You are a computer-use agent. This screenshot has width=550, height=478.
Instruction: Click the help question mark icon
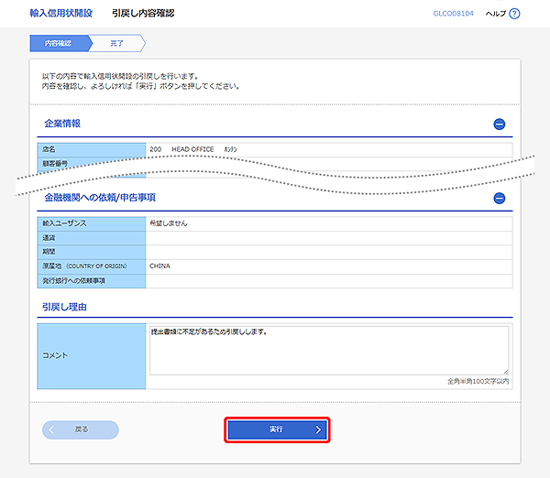pos(514,14)
